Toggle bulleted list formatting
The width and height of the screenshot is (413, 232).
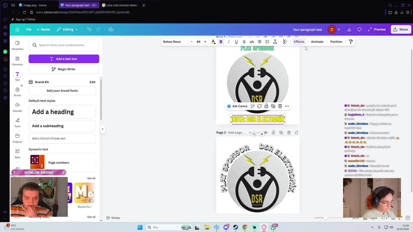[267, 42]
